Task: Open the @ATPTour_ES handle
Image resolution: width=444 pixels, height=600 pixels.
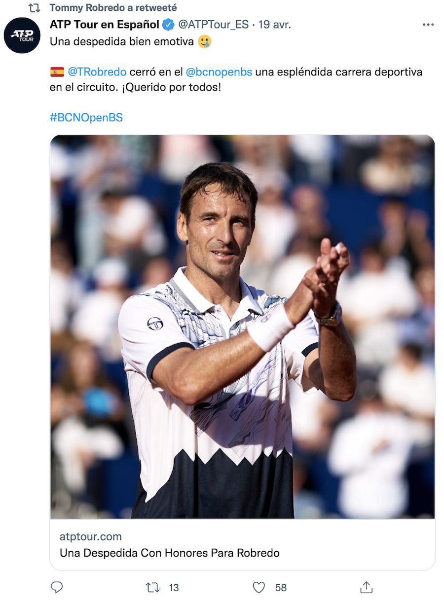Action: (x=213, y=24)
